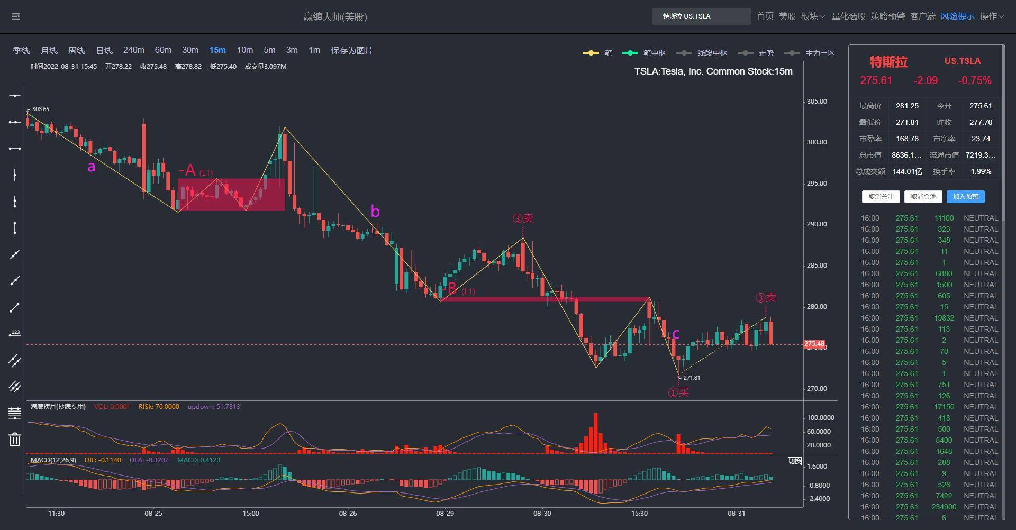1016x530 pixels.
Task: Open the 风险提示 link
Action: 957,16
